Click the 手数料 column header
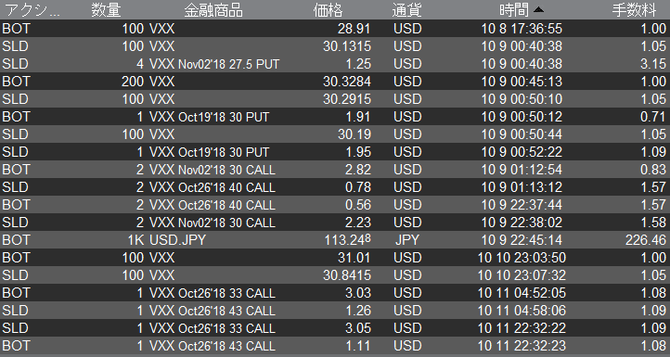 click(634, 10)
